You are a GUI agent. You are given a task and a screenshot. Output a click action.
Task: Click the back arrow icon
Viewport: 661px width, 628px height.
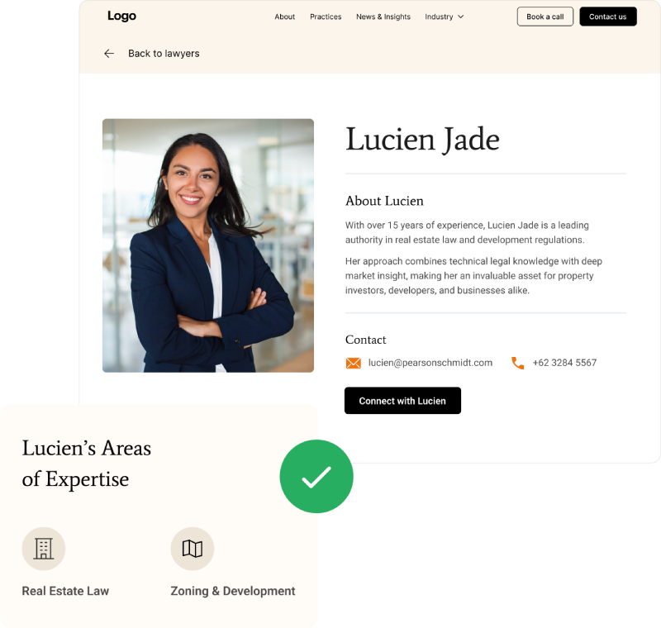(109, 54)
